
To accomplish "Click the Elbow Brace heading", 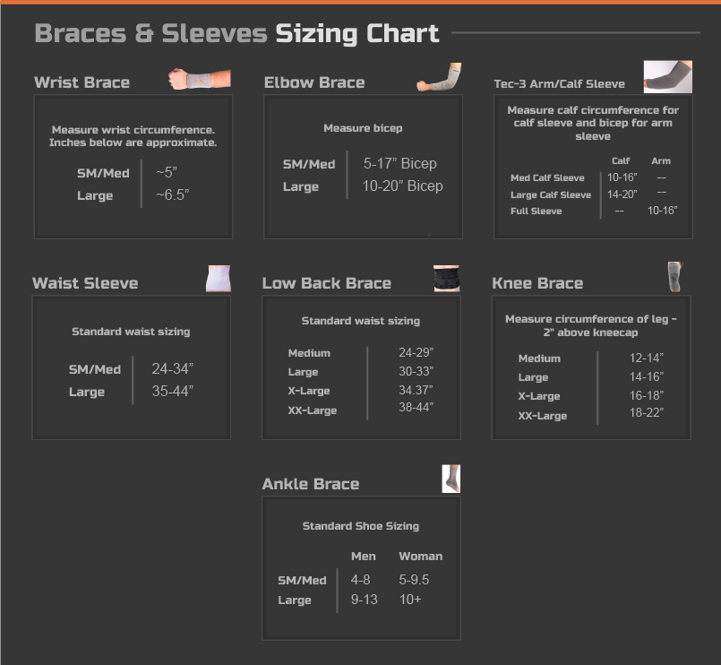I will coord(314,82).
